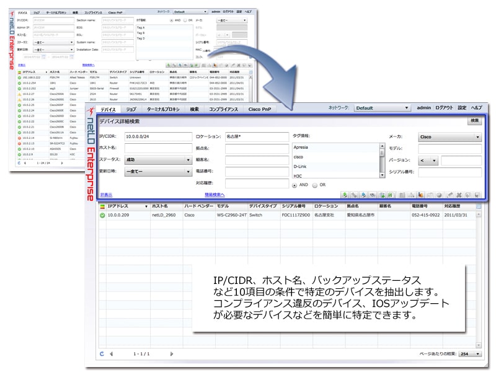
Task: Select the AND radio in back window
Action: tap(171, 20)
